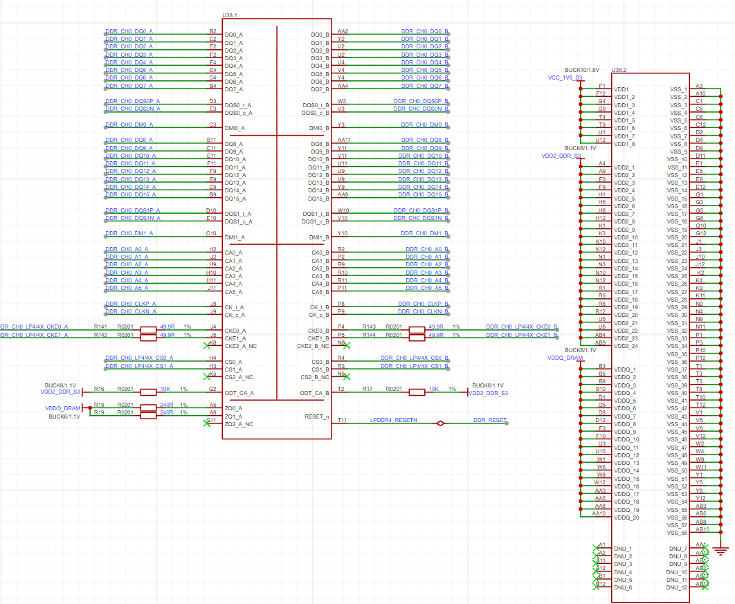This screenshot has width=735, height=604.
Task: Select the DDR_CH0_CLKP_B net label
Action: pyautogui.click(x=424, y=304)
